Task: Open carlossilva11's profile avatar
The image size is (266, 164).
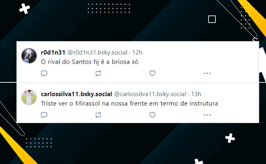Action: (x=29, y=98)
